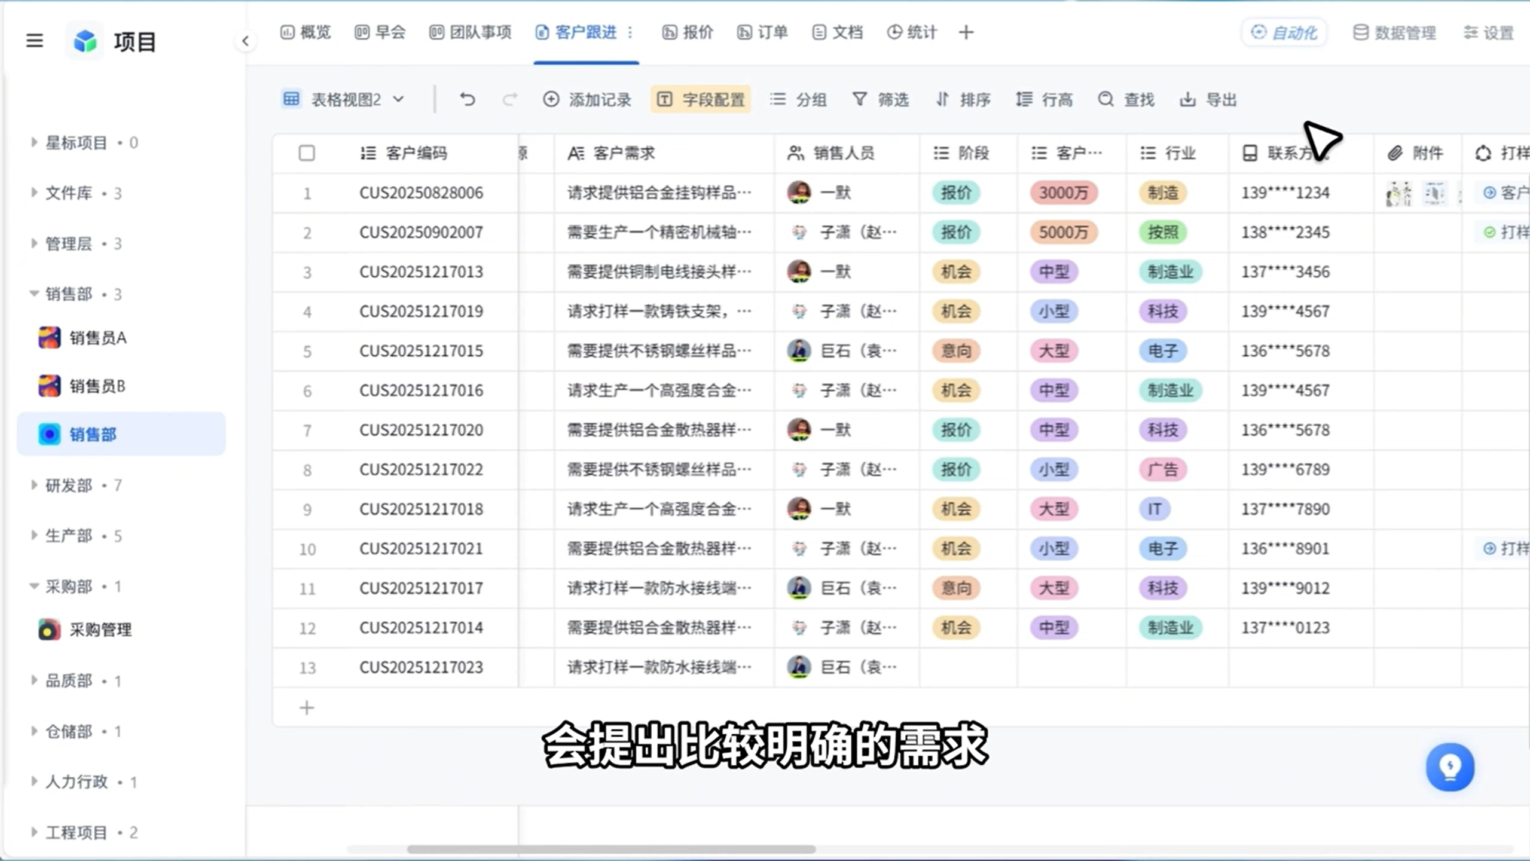Screen dimensions: 1530x861
Task: Open the 采购管理 sidebar item
Action: [x=121, y=630]
